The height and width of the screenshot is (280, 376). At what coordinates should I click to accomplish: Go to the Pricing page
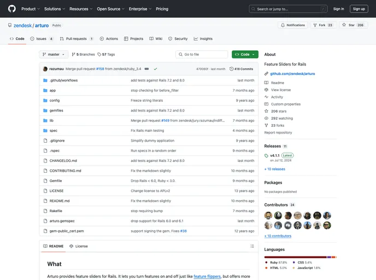pyautogui.click(x=162, y=9)
